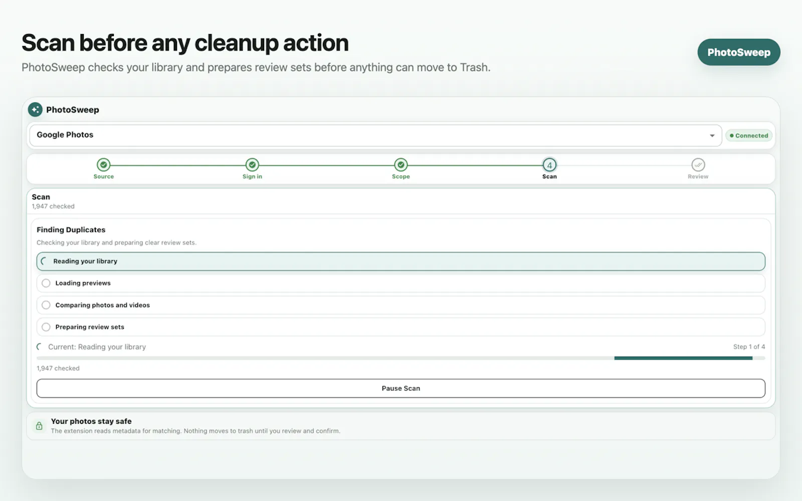Go to the Source step label

click(104, 176)
